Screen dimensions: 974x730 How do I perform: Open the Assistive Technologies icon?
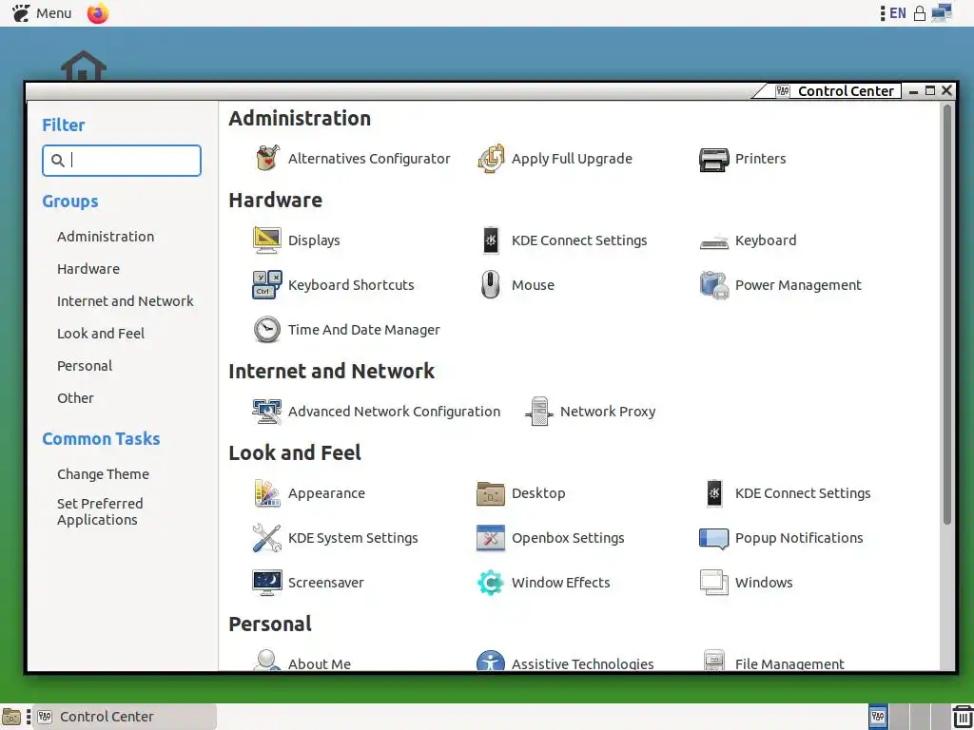coord(491,661)
